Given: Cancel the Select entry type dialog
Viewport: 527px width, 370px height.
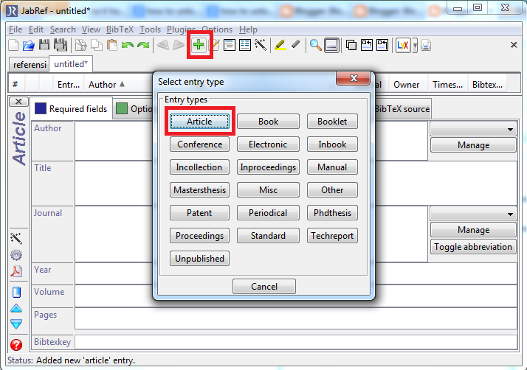Looking at the screenshot, I should (x=264, y=286).
